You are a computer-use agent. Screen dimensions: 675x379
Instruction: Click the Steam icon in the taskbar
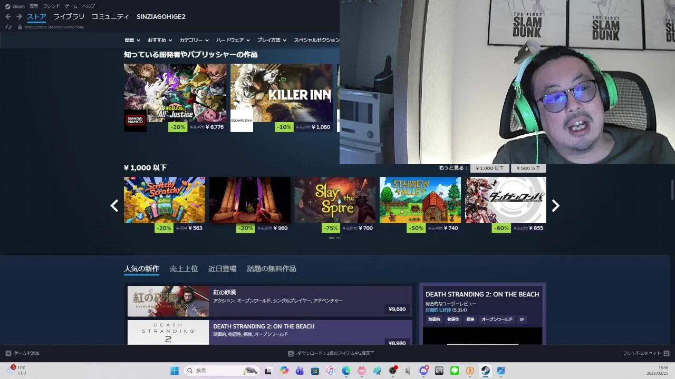(x=485, y=371)
